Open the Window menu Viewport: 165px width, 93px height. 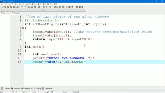pyautogui.click(x=50, y=4)
